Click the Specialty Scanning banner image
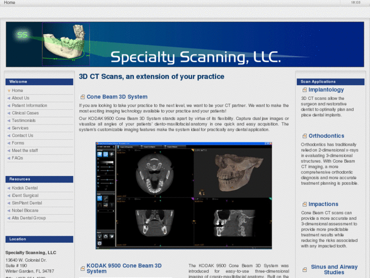 click(185, 44)
